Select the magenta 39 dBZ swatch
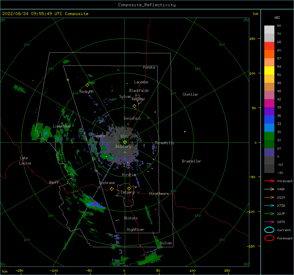Viewport: 294px width, 275px height. [x=269, y=103]
